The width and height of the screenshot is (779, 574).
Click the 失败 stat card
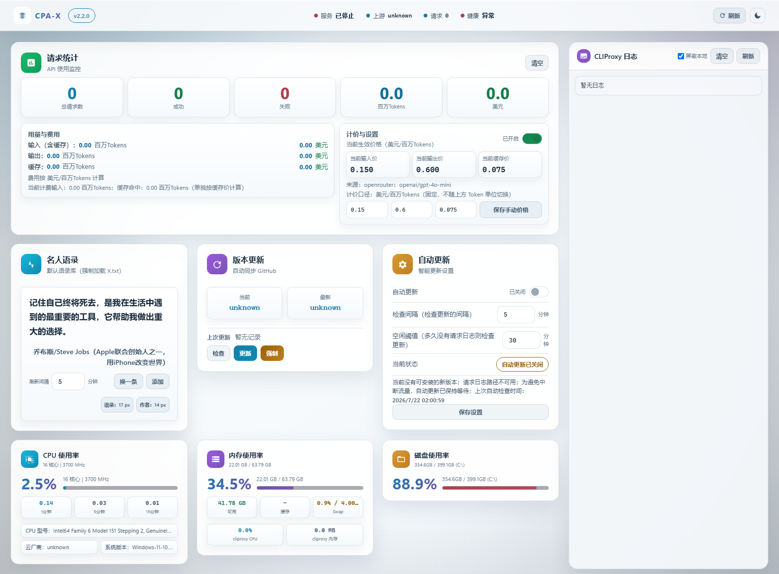point(285,97)
